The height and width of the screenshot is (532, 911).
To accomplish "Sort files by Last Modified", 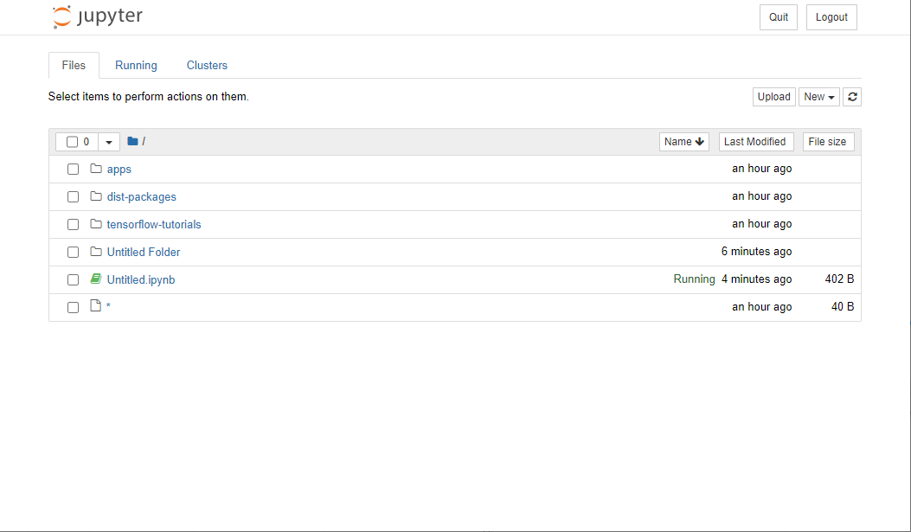I will (x=754, y=142).
